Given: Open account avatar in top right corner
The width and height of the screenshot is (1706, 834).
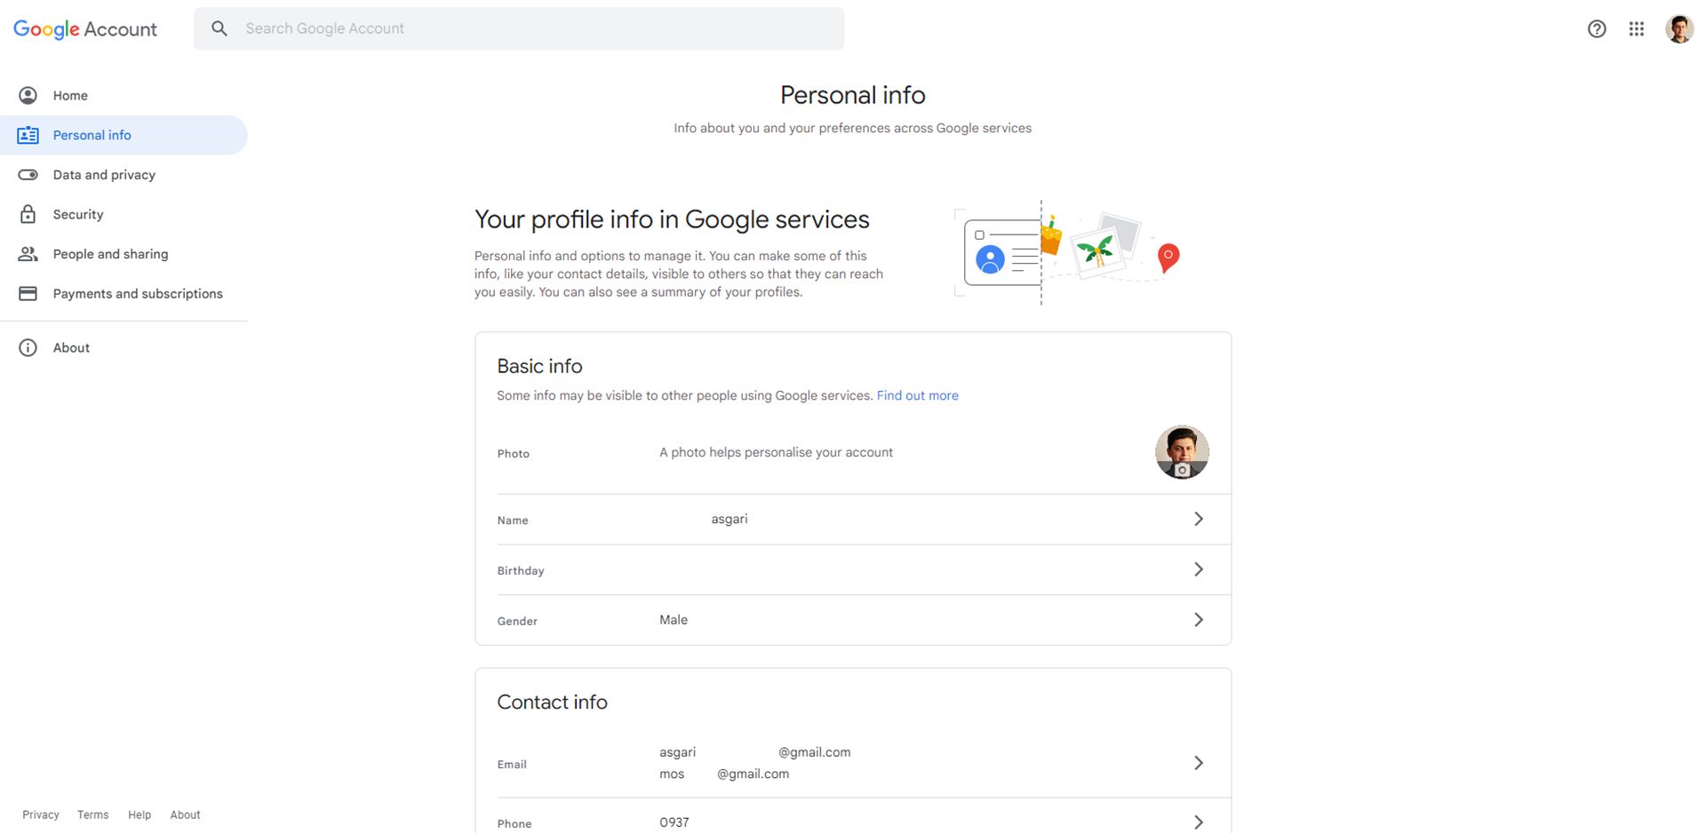Looking at the screenshot, I should pos(1679,29).
